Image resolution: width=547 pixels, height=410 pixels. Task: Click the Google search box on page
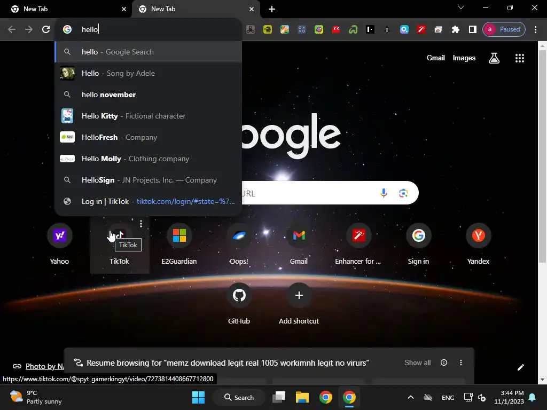[x=330, y=193]
